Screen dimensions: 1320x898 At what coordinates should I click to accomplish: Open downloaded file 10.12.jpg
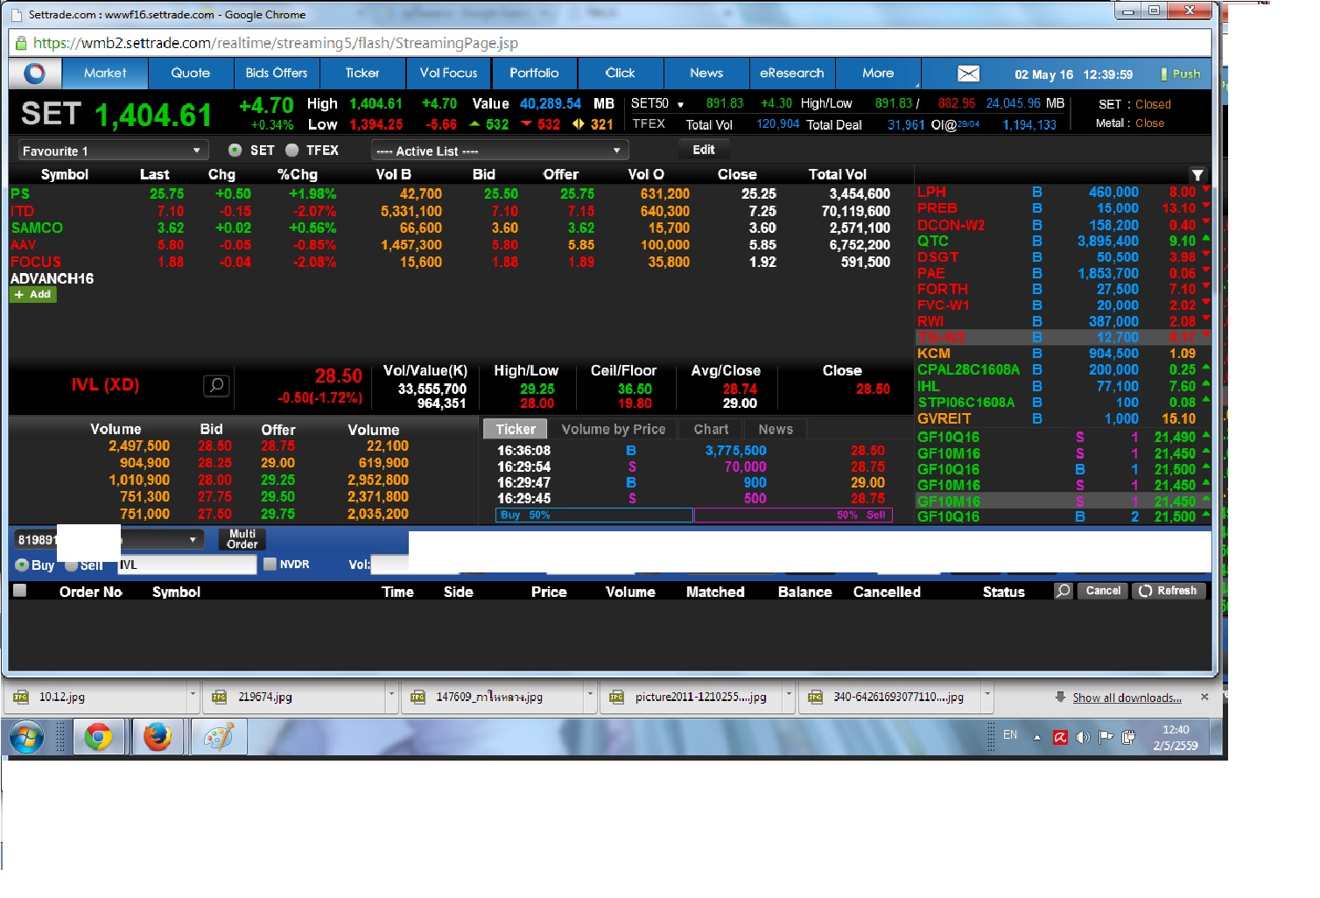click(95, 697)
